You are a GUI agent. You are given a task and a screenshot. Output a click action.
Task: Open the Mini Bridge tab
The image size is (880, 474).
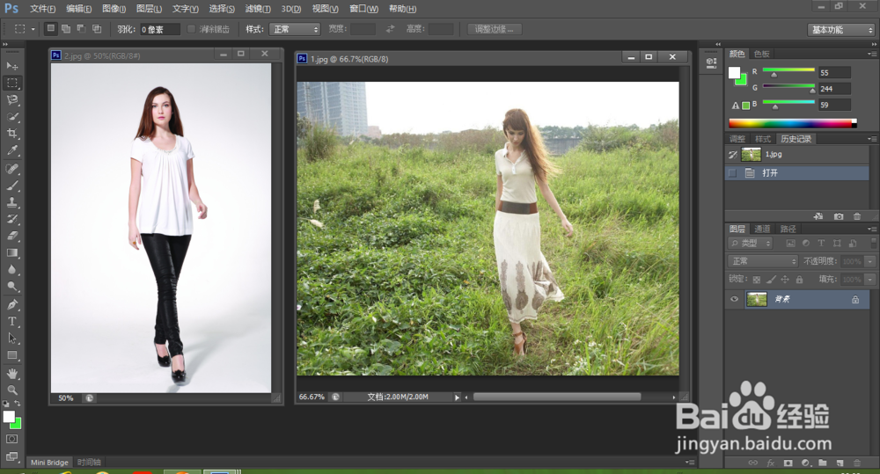click(x=49, y=463)
